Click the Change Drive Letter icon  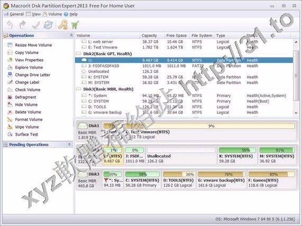(x=10, y=75)
